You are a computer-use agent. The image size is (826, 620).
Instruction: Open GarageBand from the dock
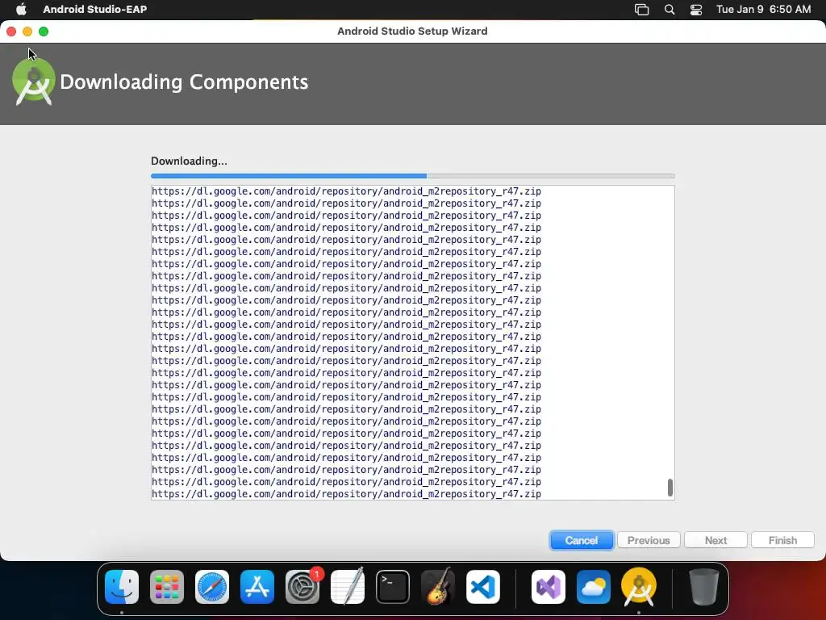[438, 587]
